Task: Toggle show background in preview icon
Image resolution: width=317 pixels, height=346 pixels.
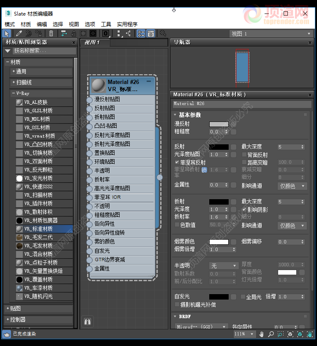Action: tap(93, 33)
